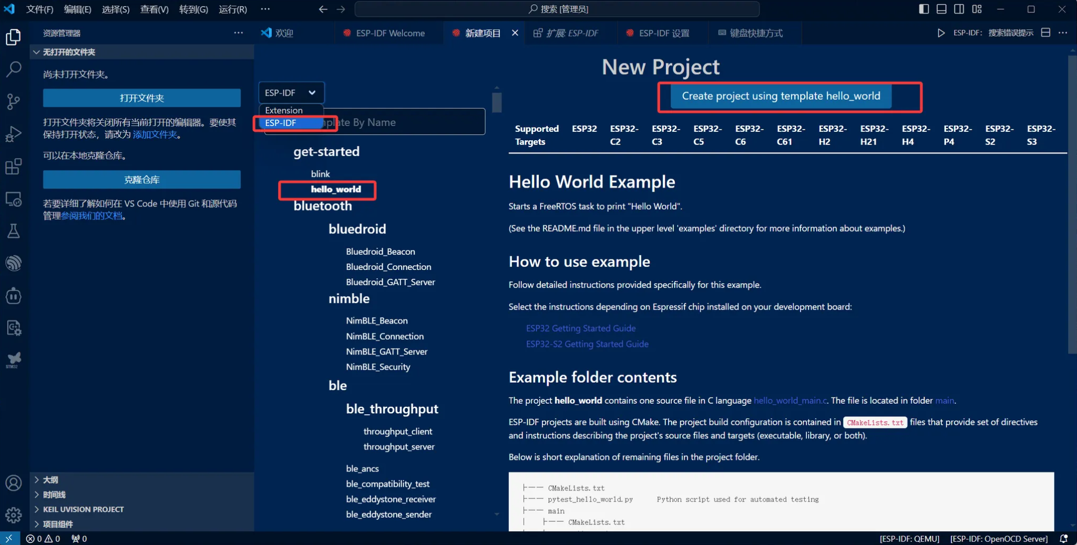Open the Manage gear icon
Image resolution: width=1077 pixels, height=545 pixels.
[x=14, y=515]
